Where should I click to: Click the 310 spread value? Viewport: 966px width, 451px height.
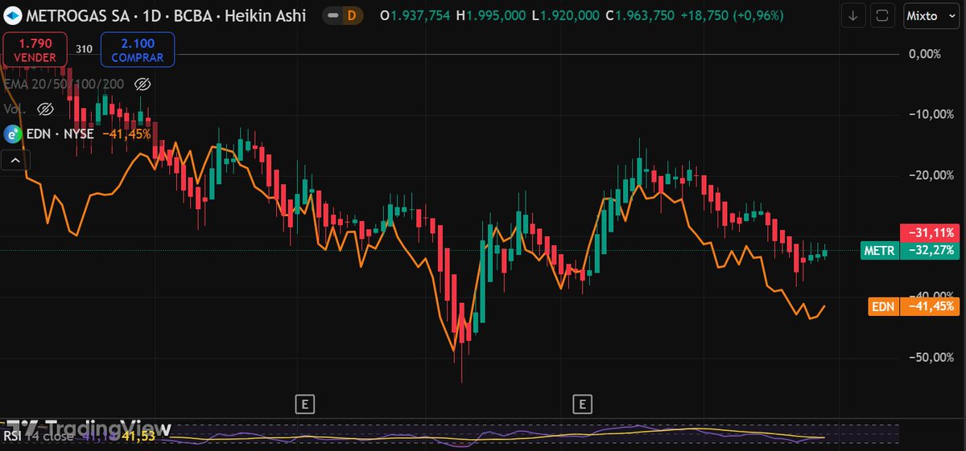(84, 49)
